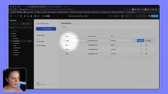Screen dimensions: 168x94
Task: Select the Flexbox item in Navigator tree
Action: coord(16,55)
